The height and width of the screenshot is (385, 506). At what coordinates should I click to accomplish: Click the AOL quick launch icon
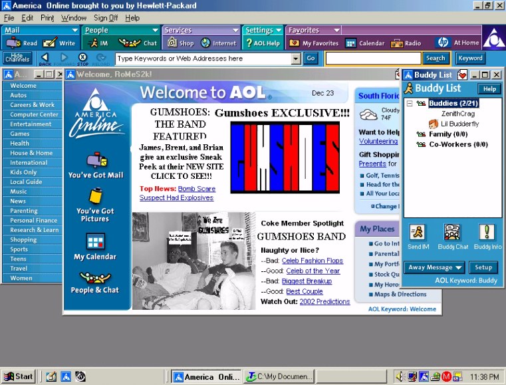[x=66, y=376]
